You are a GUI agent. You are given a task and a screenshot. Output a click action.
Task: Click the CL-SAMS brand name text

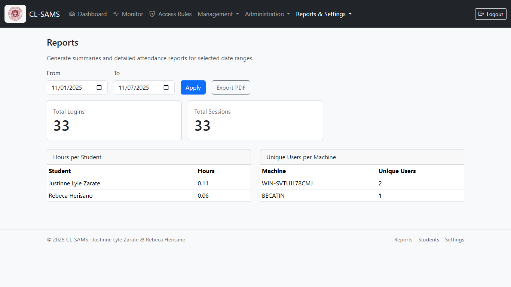click(x=45, y=14)
